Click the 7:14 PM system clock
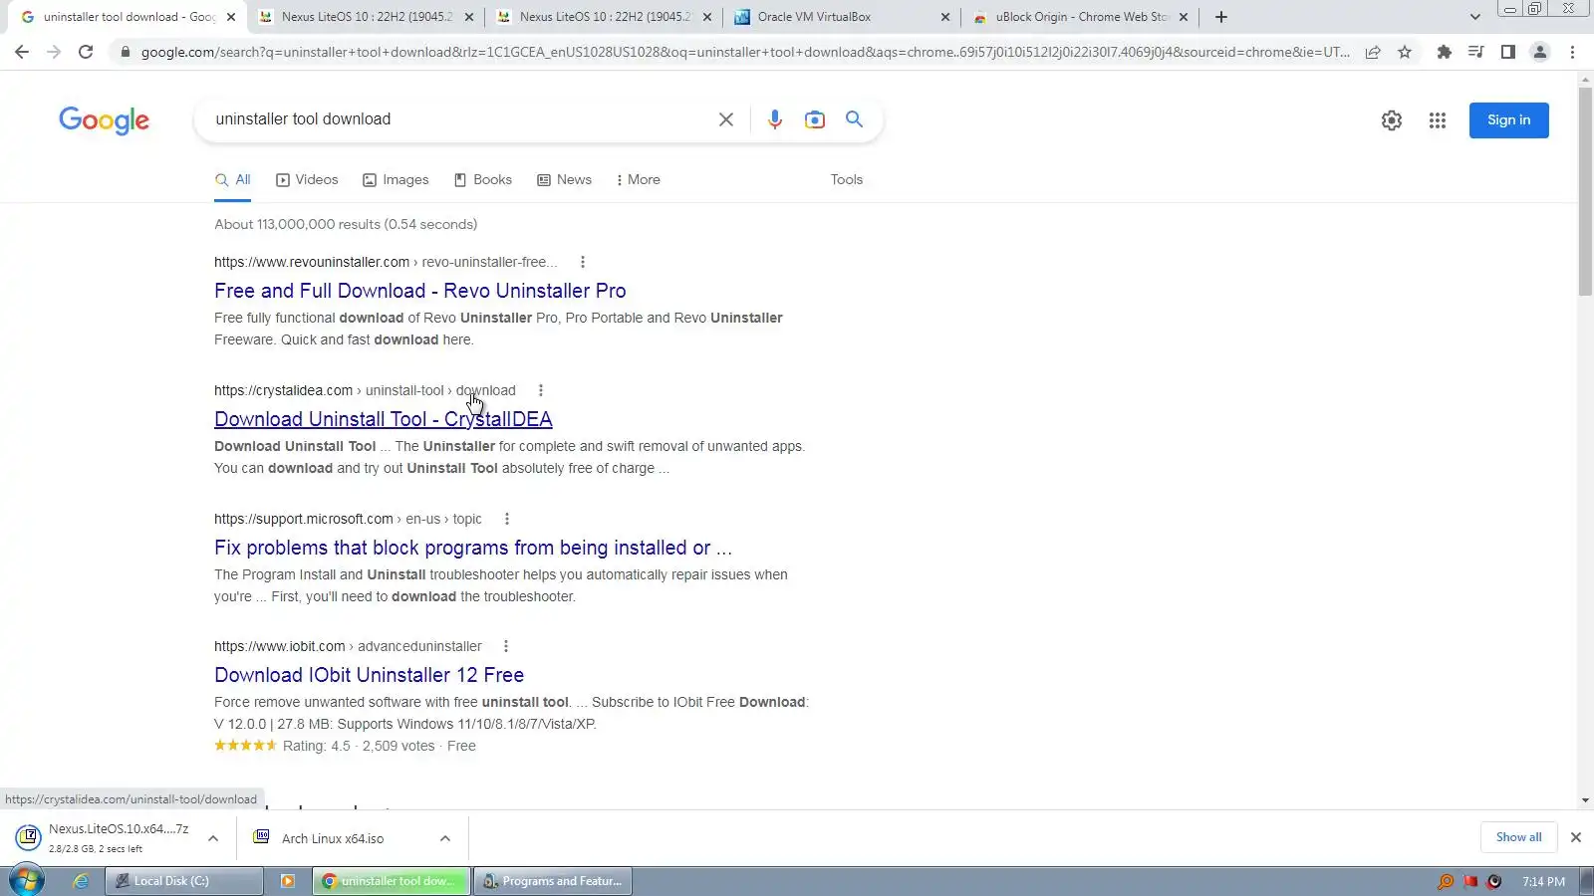 pos(1543,881)
